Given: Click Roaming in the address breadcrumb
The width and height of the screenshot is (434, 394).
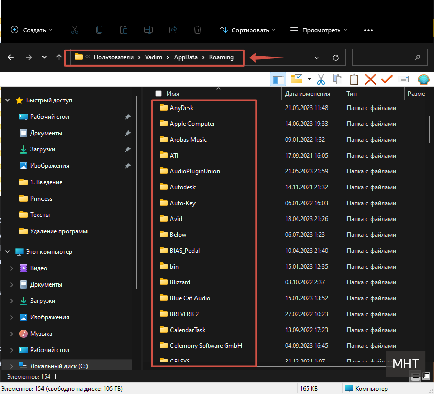Looking at the screenshot, I should point(222,57).
